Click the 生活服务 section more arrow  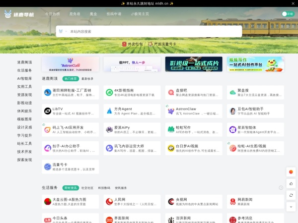(x=281, y=188)
